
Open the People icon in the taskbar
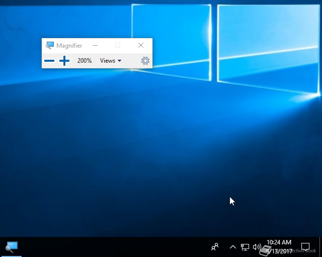tap(215, 247)
